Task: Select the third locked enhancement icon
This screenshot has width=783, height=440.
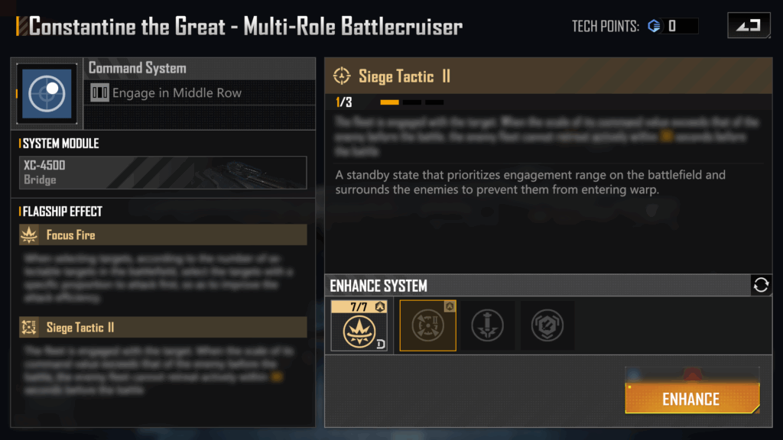Action: pyautogui.click(x=487, y=325)
